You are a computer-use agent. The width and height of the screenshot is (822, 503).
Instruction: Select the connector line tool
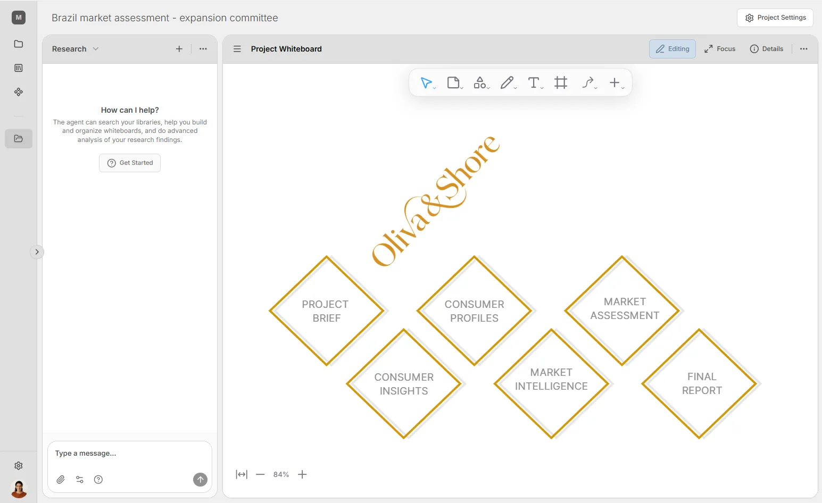coord(587,82)
